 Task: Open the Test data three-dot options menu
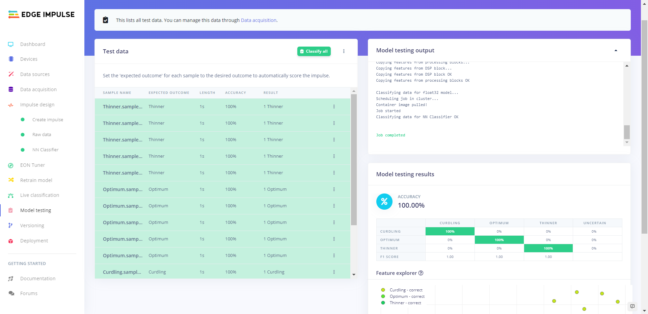coord(344,51)
